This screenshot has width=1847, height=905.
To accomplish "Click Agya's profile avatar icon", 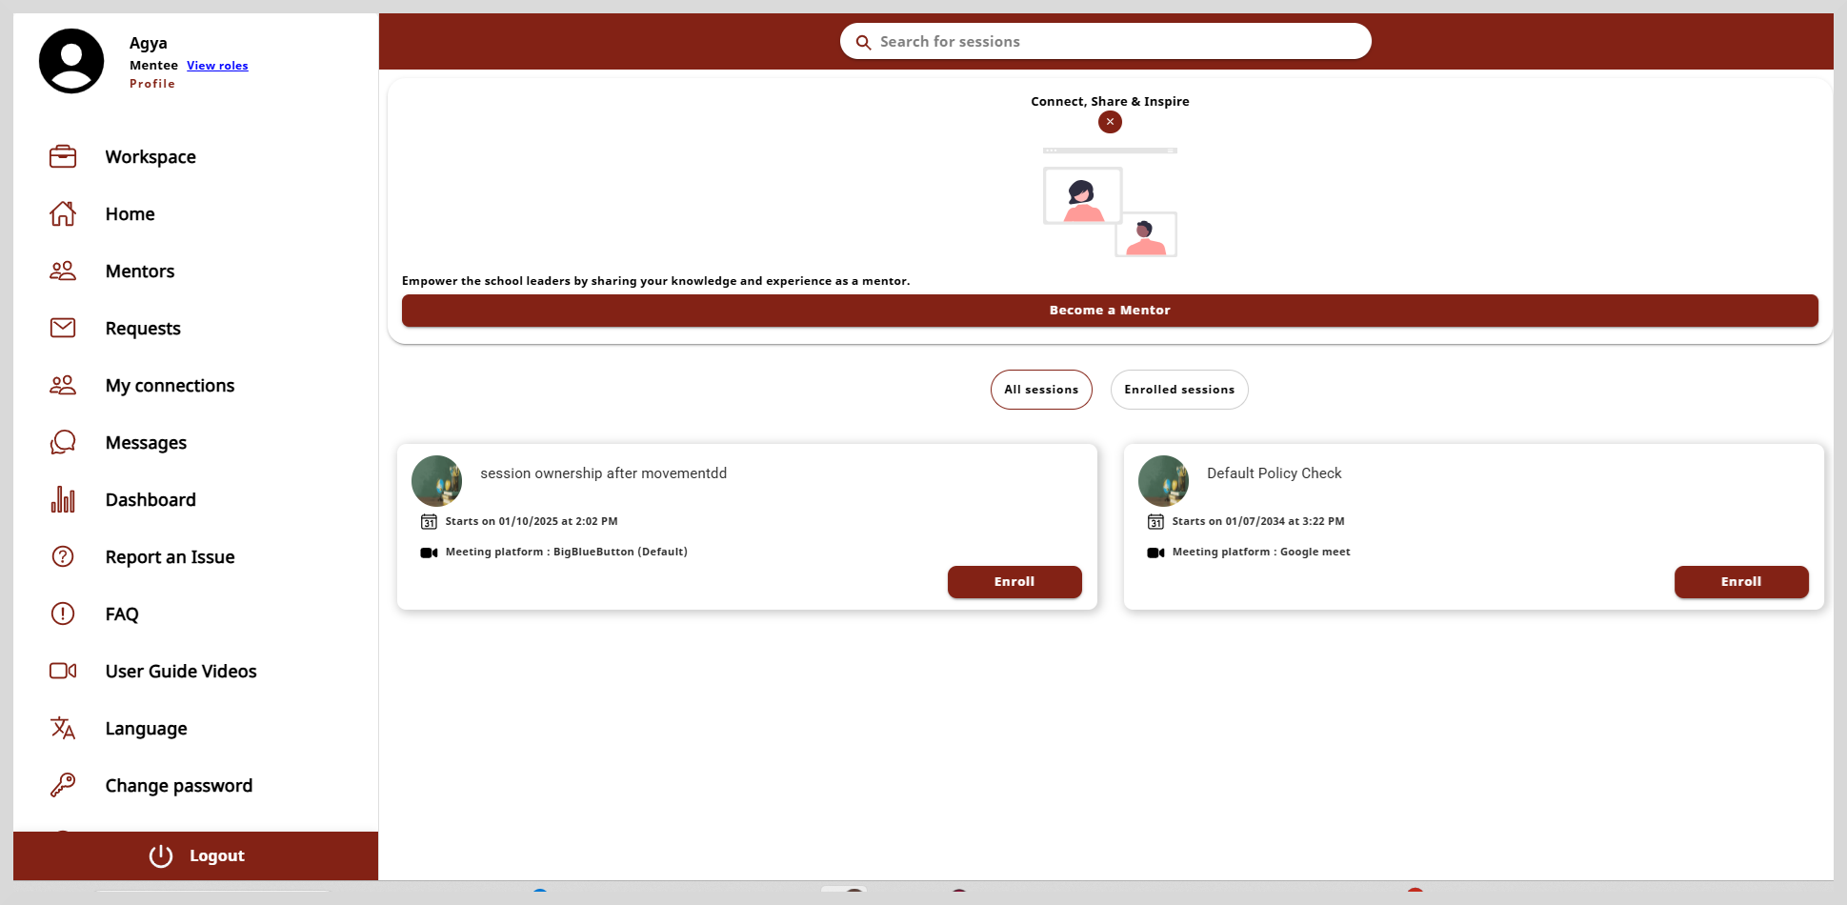I will coord(71,61).
